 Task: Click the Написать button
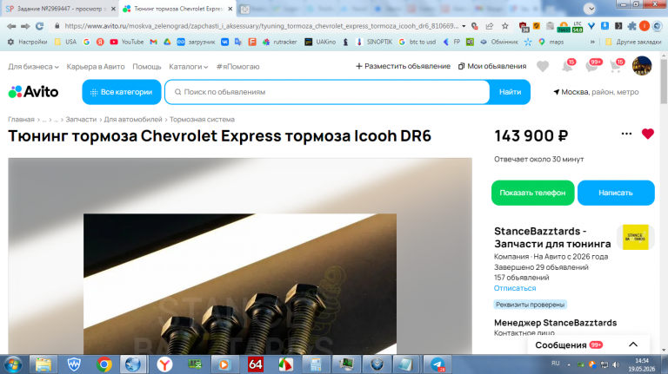616,193
